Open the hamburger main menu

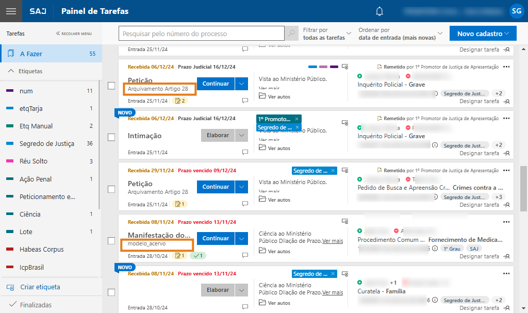click(x=11, y=11)
